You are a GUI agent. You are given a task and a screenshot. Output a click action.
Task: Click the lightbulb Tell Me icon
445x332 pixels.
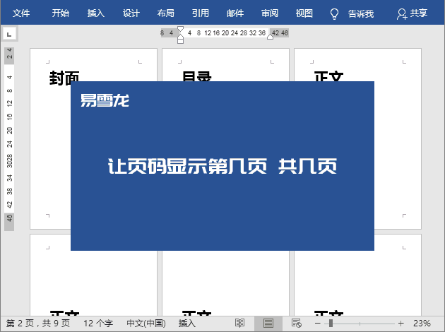(x=334, y=13)
